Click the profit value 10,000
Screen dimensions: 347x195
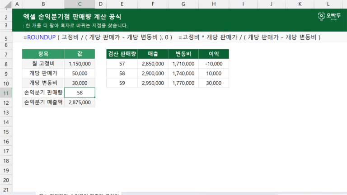(x=214, y=74)
